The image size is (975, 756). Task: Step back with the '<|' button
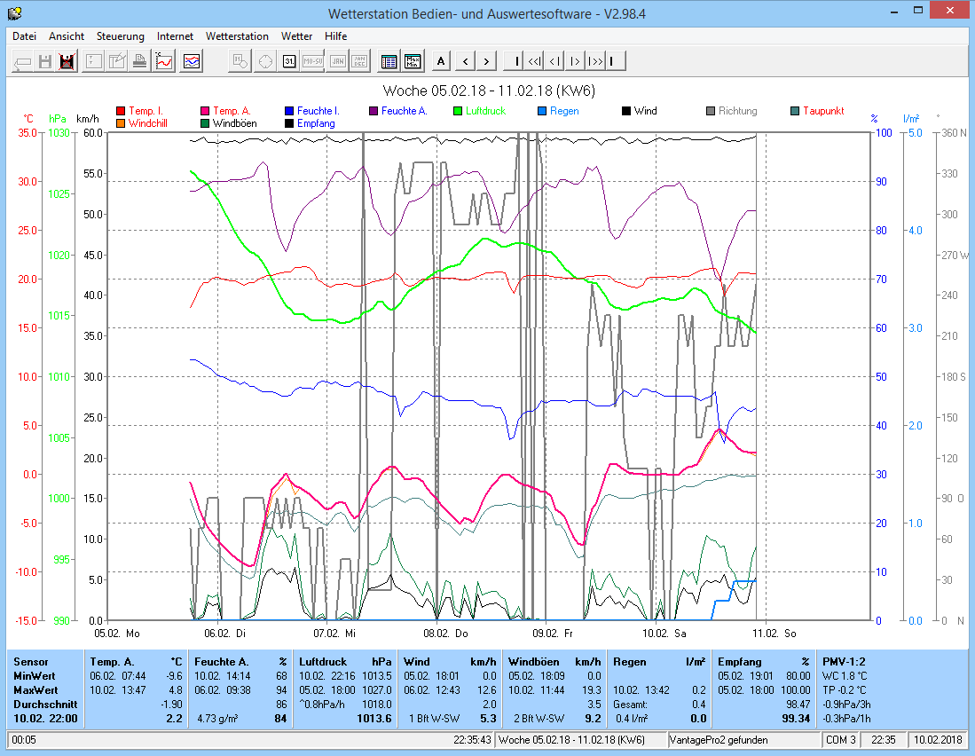(554, 61)
